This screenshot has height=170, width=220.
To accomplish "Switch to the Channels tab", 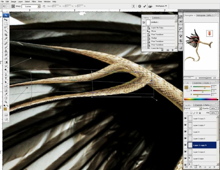I will pyautogui.click(x=198, y=105).
